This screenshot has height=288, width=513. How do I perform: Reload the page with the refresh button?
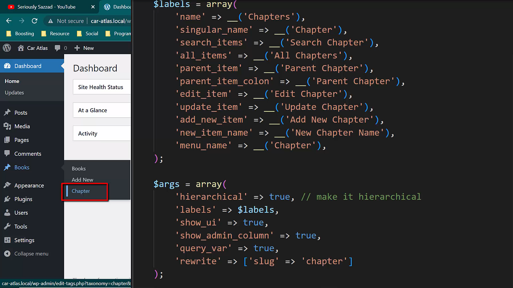point(35,20)
